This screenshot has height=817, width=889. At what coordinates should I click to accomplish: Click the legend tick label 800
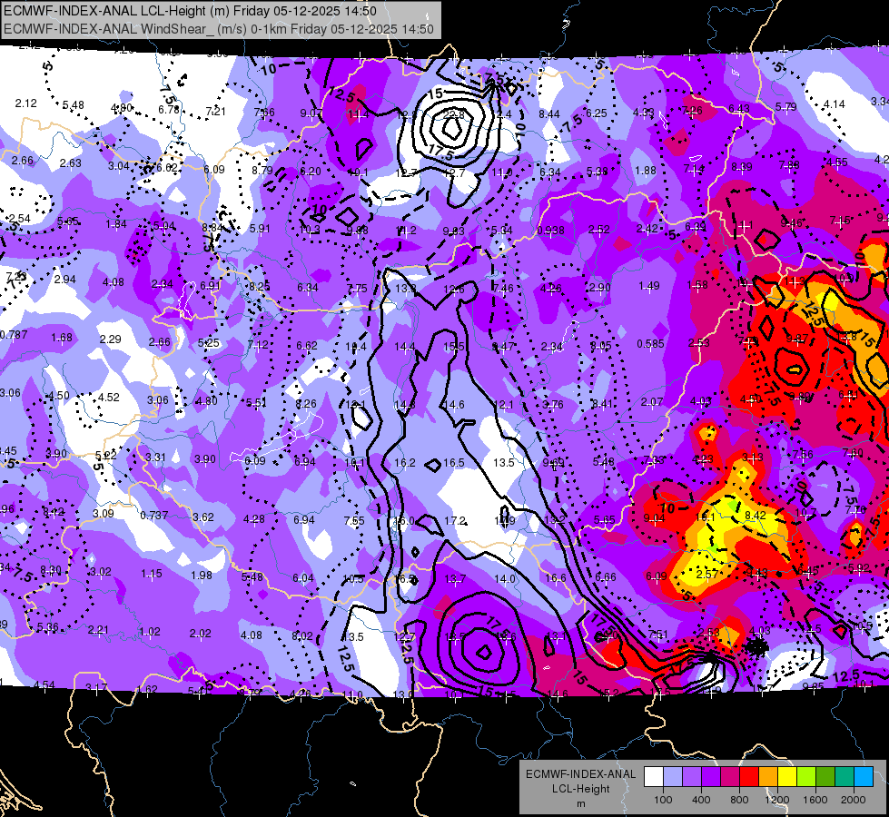739,800
